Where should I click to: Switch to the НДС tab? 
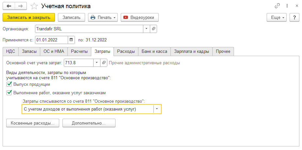pos(10,52)
